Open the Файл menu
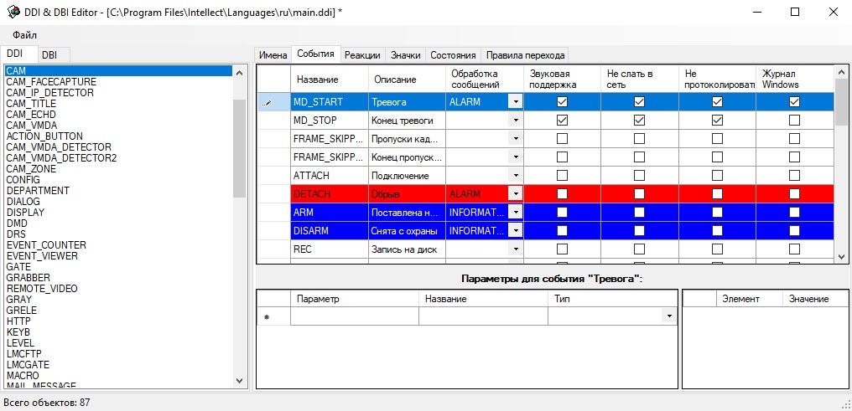 (x=25, y=35)
